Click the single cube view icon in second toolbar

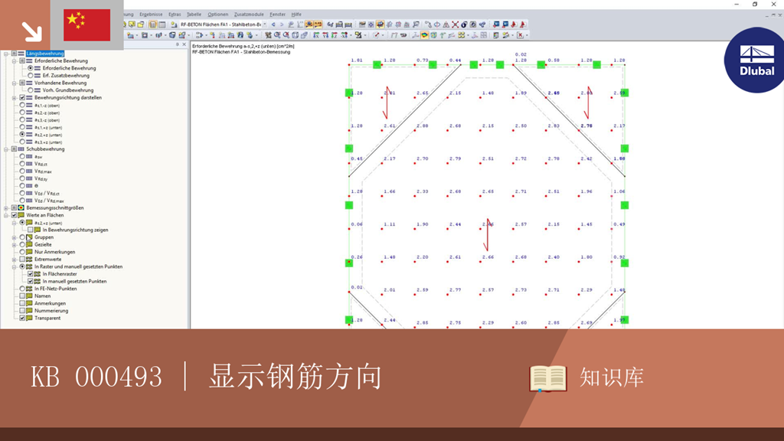pyautogui.click(x=296, y=35)
